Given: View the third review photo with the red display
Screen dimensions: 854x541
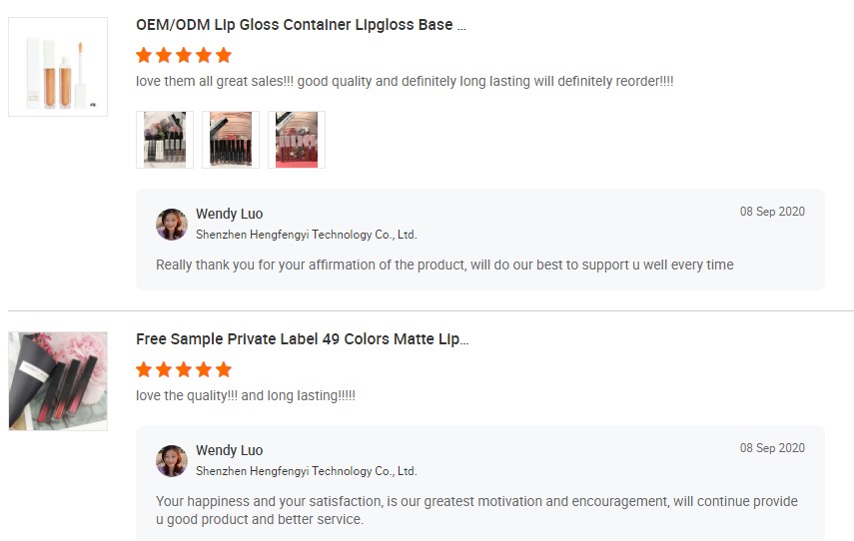Looking at the screenshot, I should click(x=297, y=140).
